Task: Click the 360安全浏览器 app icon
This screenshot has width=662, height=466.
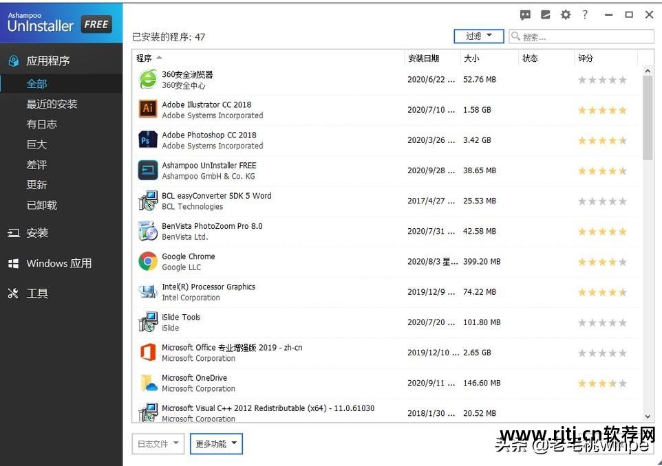Action: tap(148, 79)
